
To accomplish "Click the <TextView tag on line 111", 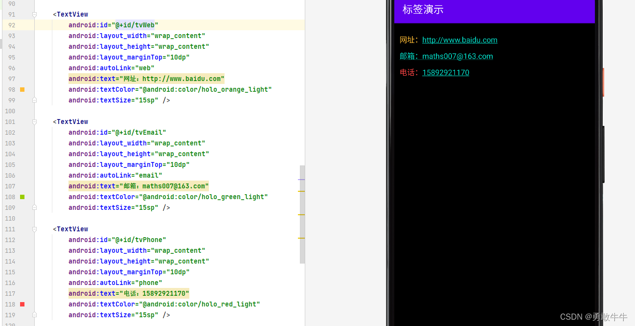I will click(x=70, y=229).
